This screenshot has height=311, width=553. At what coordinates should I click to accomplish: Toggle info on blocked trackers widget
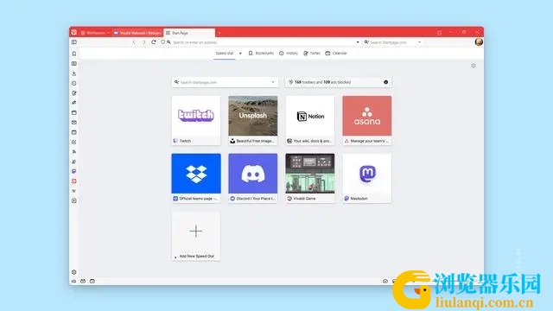[x=386, y=82]
